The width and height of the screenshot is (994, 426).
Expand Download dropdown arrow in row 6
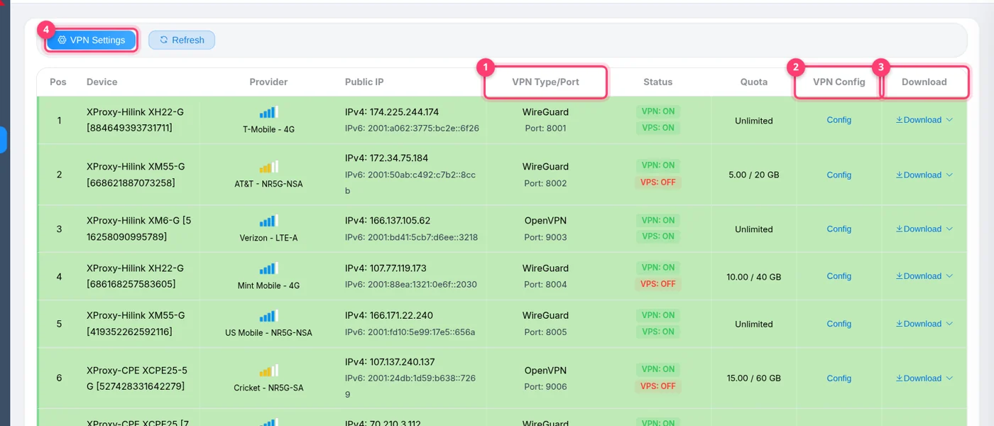949,378
